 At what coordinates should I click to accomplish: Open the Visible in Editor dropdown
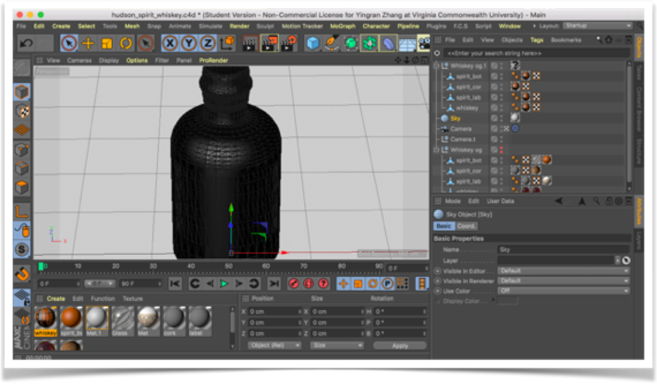point(563,271)
